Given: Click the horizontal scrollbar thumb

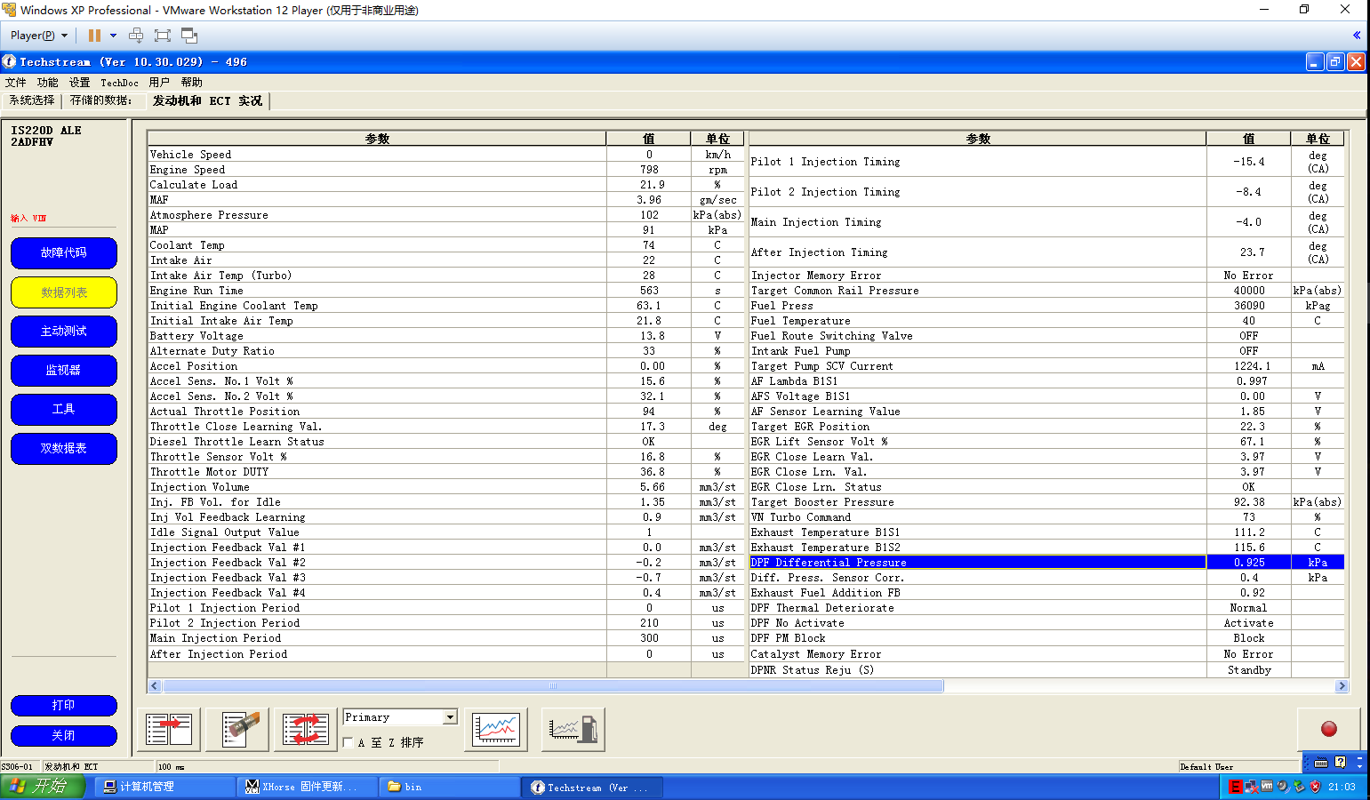Looking at the screenshot, I should [553, 685].
